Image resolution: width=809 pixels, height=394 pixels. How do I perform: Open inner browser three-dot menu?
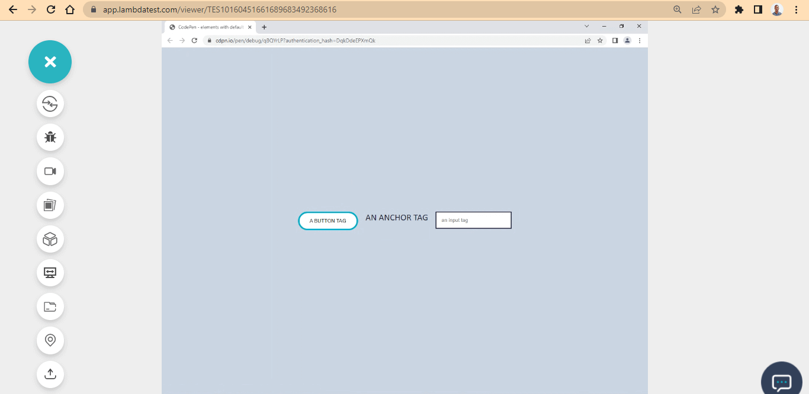pos(640,40)
